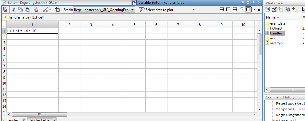Toggle the tiled layout view
The height and width of the screenshot is (121, 305).
click(222, 10)
